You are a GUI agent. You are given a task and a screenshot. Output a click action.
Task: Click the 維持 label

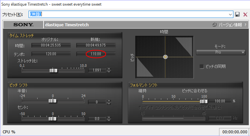click(142, 91)
